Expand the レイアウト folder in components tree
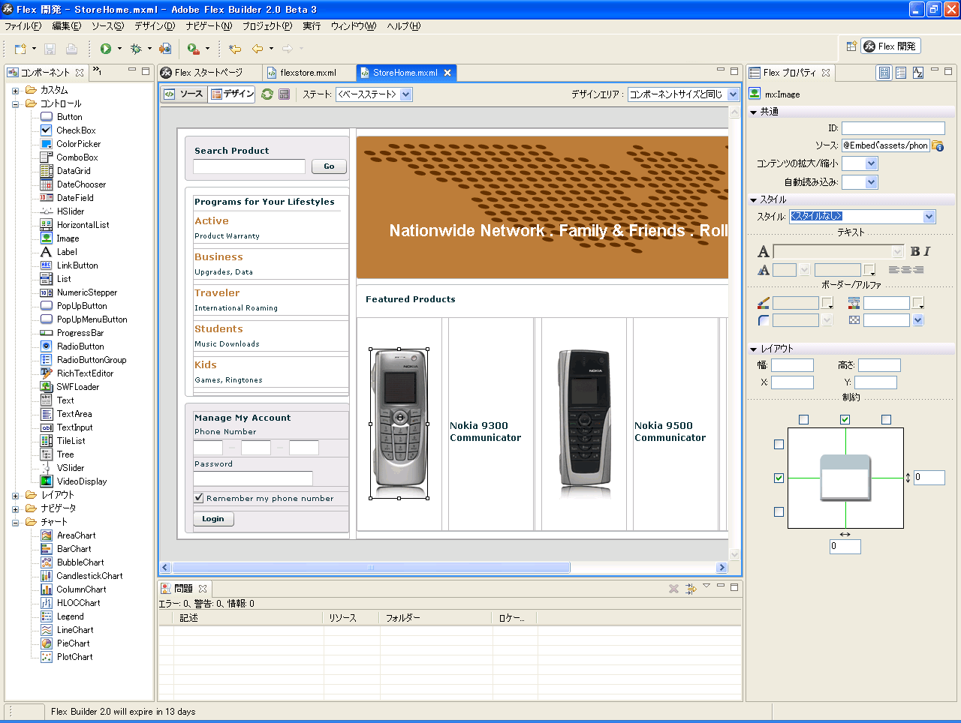961x723 pixels. pos(15,495)
